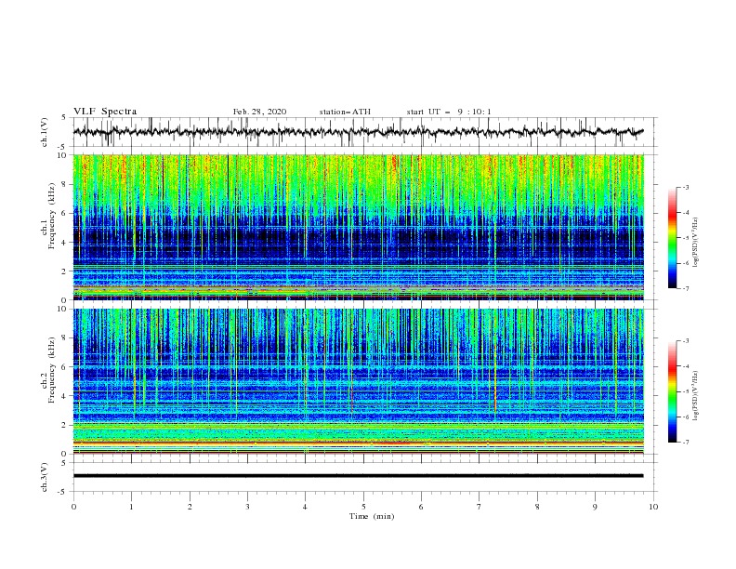Screen dimensions: 736x569
Task: Click the ch.1 spectrogram panel
Action: tap(358, 227)
